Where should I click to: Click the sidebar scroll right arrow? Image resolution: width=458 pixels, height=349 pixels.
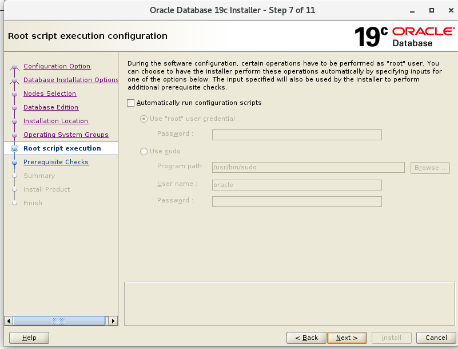tap(113, 321)
